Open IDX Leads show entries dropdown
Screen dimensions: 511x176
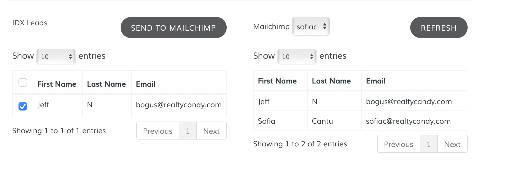click(56, 56)
